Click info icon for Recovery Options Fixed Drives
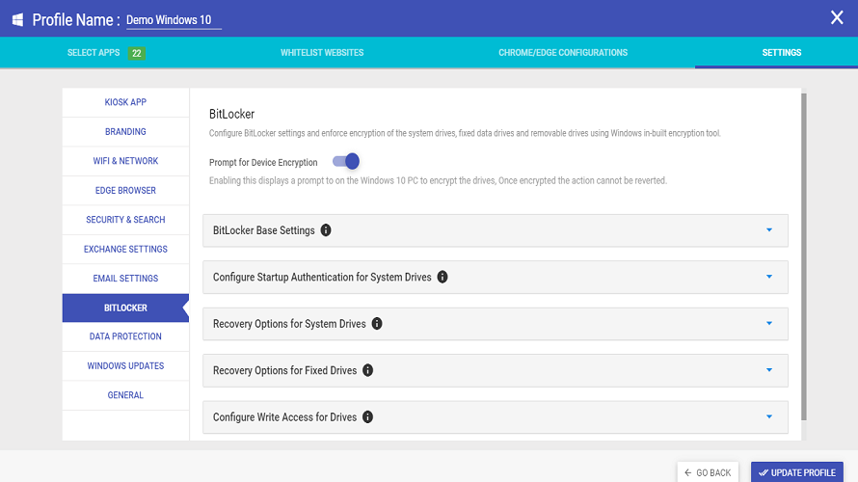The image size is (858, 482). 367,370
